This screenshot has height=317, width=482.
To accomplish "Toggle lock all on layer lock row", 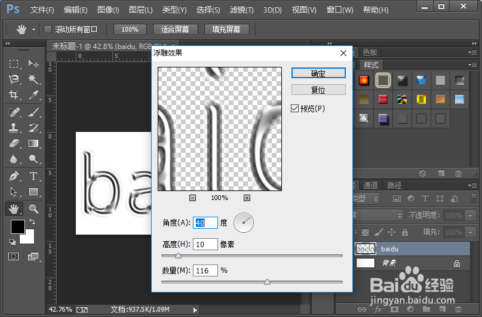I will (x=405, y=232).
